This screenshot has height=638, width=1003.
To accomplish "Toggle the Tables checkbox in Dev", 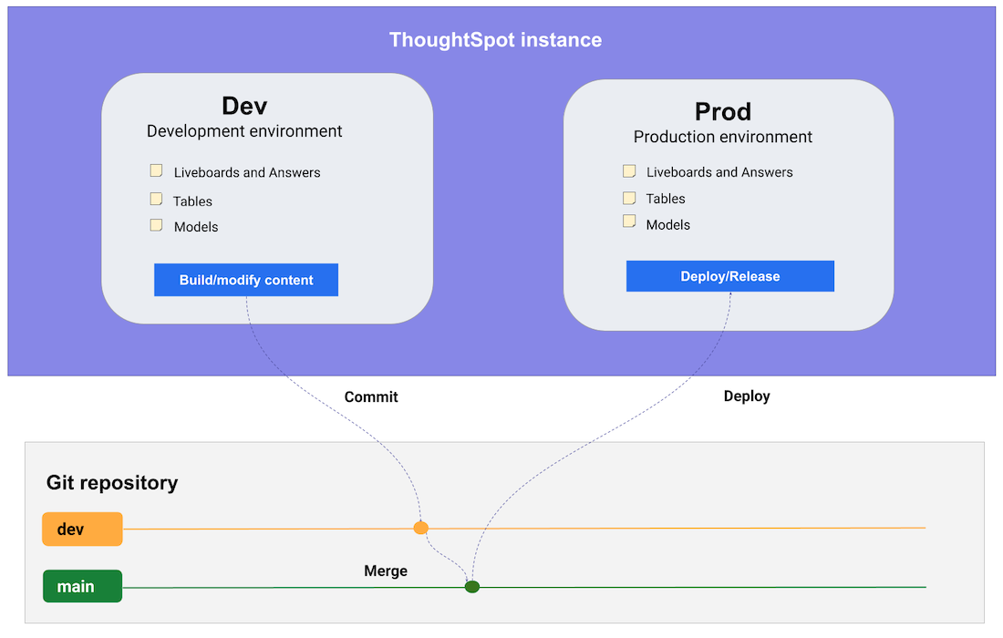I will (156, 199).
